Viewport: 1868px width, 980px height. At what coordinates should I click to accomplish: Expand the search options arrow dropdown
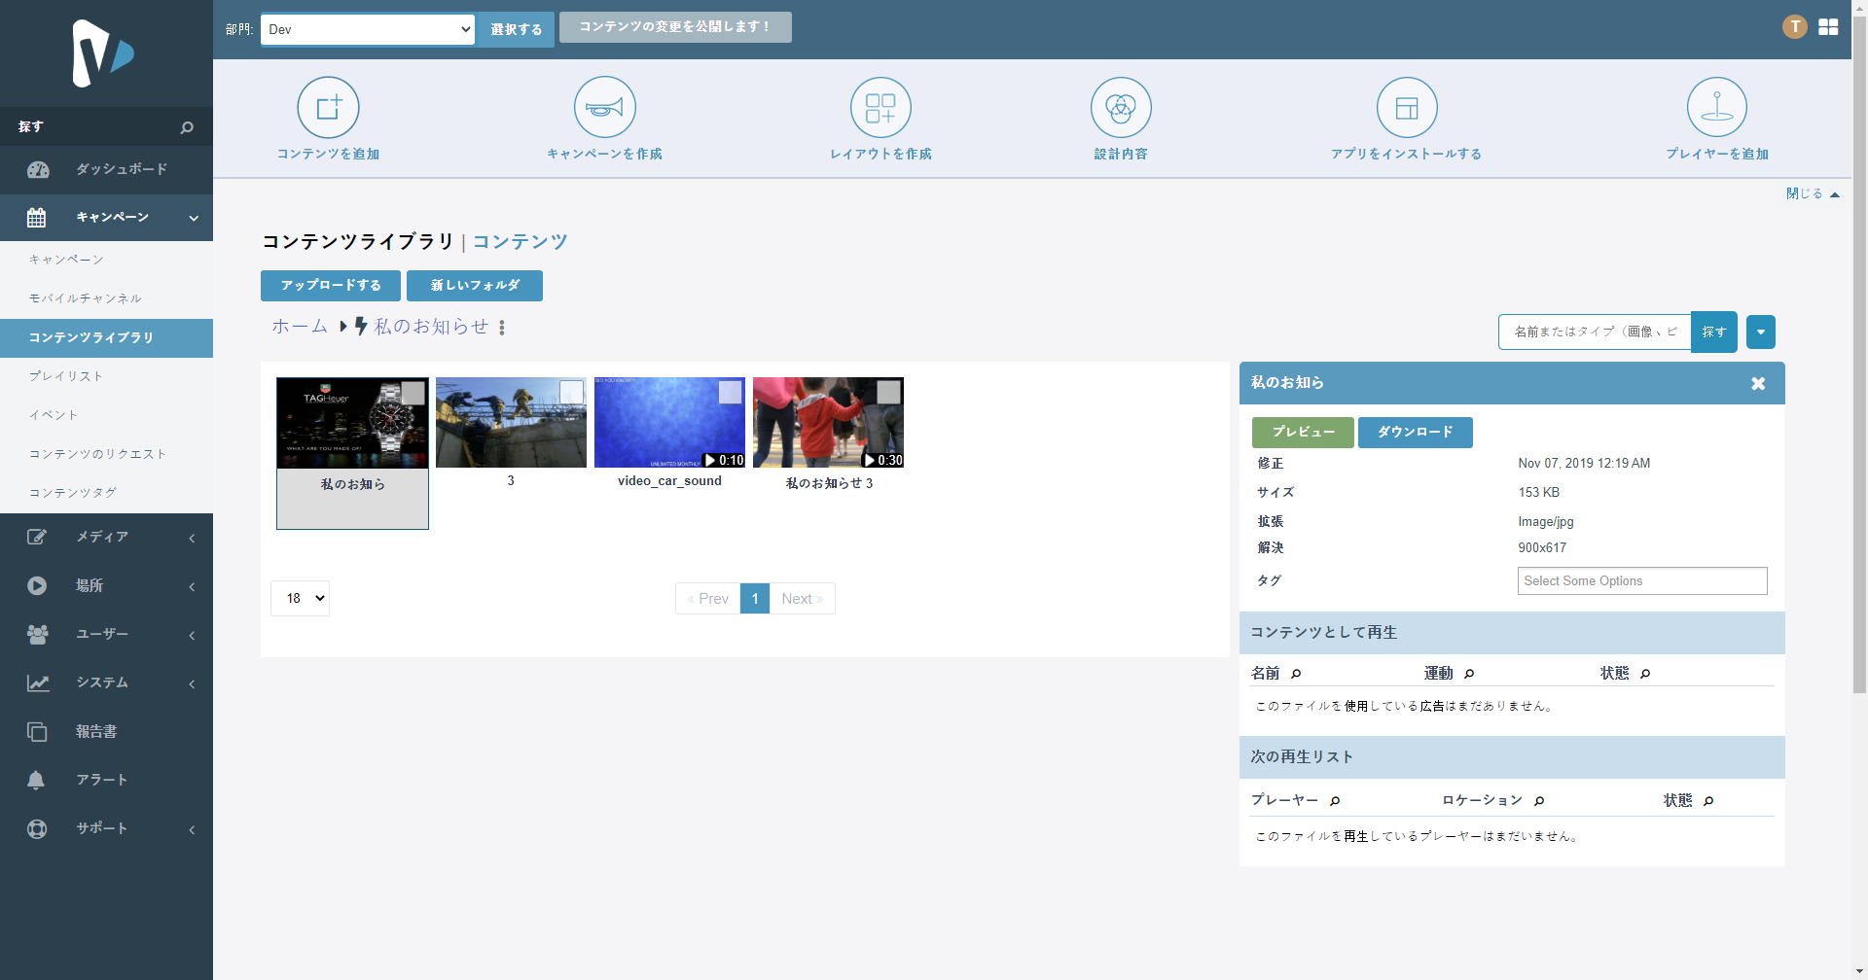[1760, 332]
